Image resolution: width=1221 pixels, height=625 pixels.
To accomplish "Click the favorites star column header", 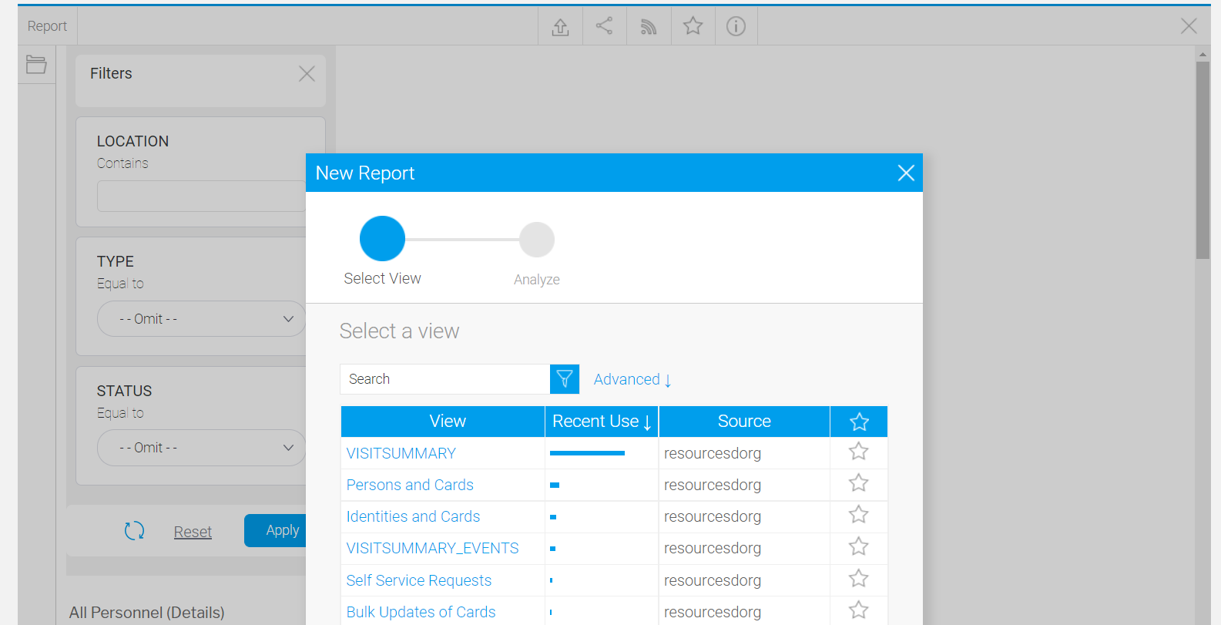I will click(x=859, y=422).
